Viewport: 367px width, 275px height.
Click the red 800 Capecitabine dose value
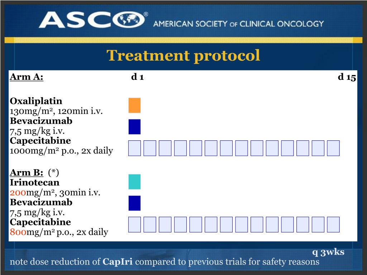(18, 232)
